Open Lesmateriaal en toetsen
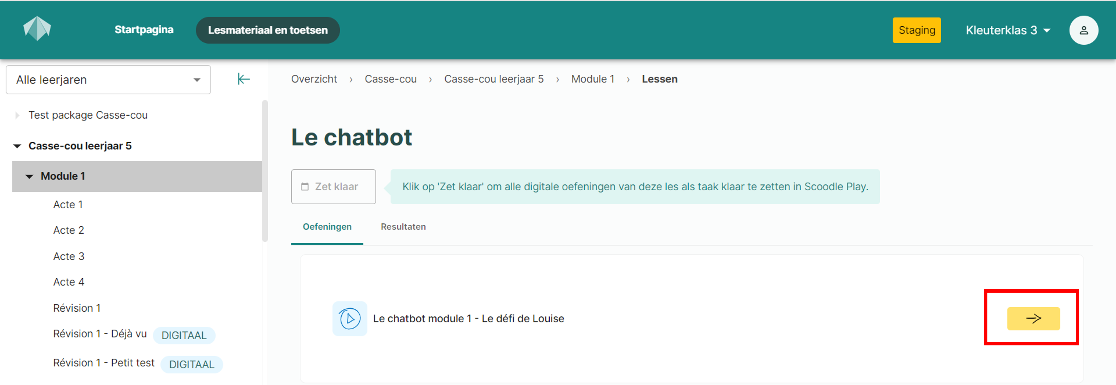The height and width of the screenshot is (385, 1116). [x=268, y=30]
